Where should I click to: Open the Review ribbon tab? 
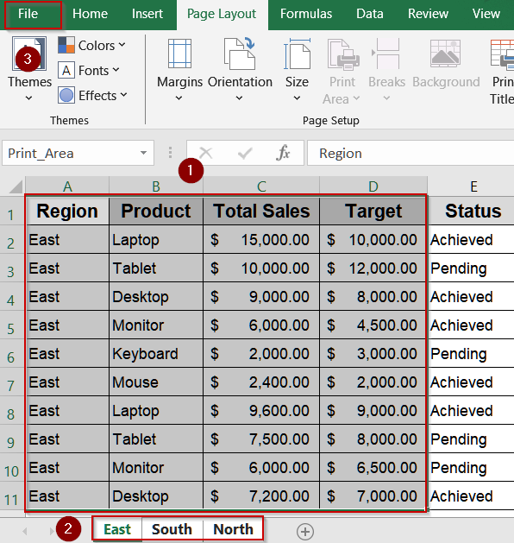coord(428,14)
